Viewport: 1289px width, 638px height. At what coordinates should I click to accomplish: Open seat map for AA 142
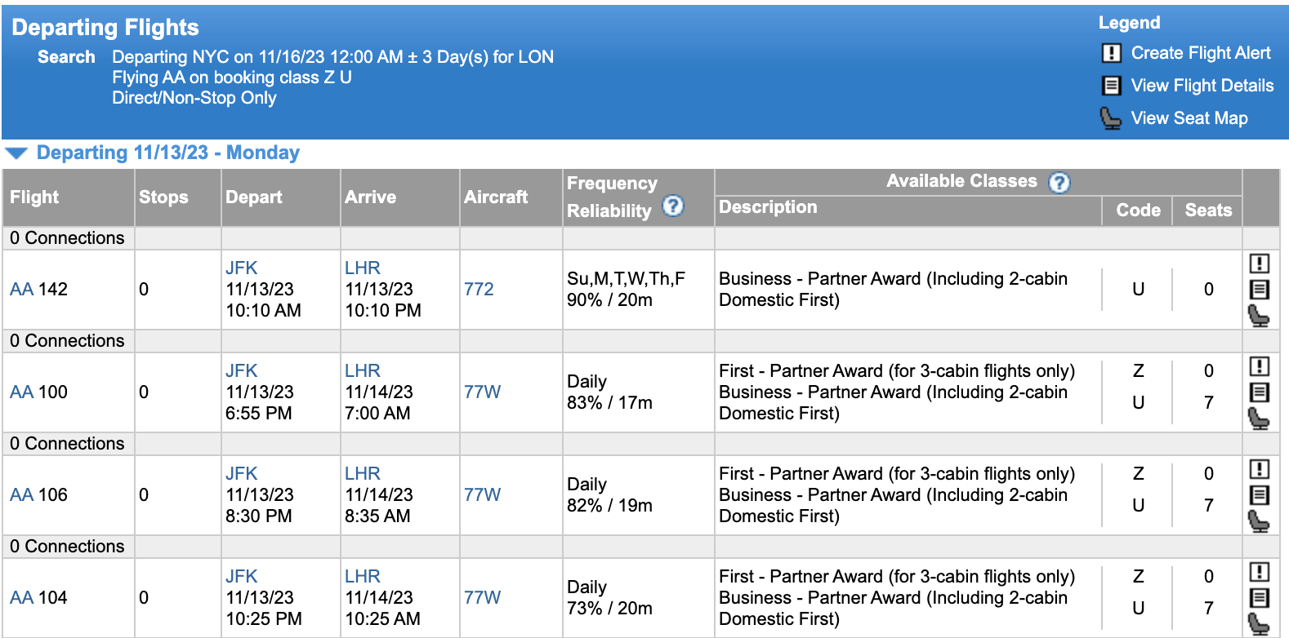pyautogui.click(x=1260, y=314)
